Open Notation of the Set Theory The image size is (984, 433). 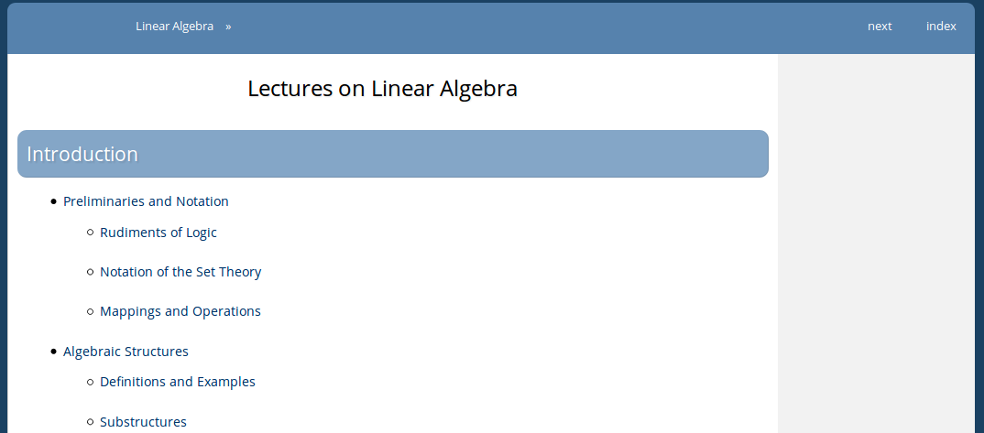[x=180, y=272]
